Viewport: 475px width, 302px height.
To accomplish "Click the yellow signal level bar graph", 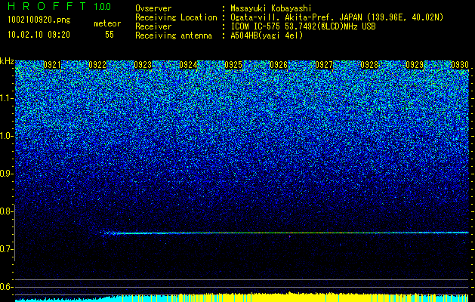I will pos(295,297).
